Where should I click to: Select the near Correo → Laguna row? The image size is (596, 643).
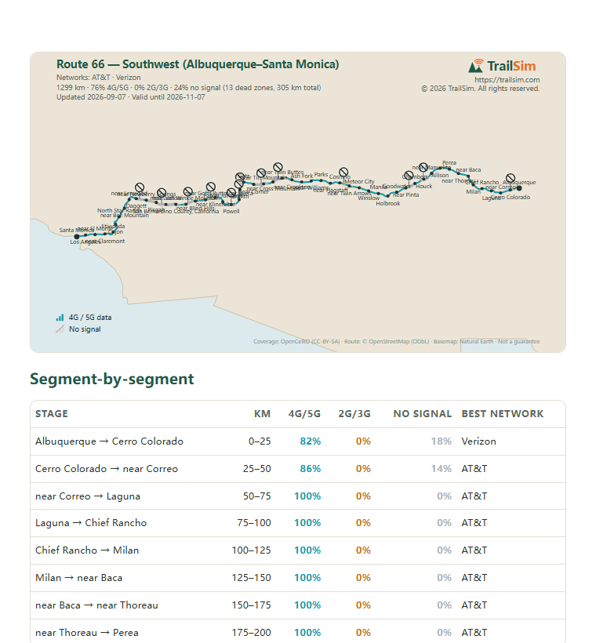coord(298,496)
